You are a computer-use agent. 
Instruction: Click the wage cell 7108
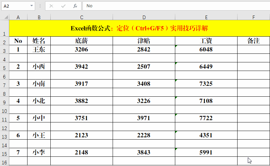point(206,101)
